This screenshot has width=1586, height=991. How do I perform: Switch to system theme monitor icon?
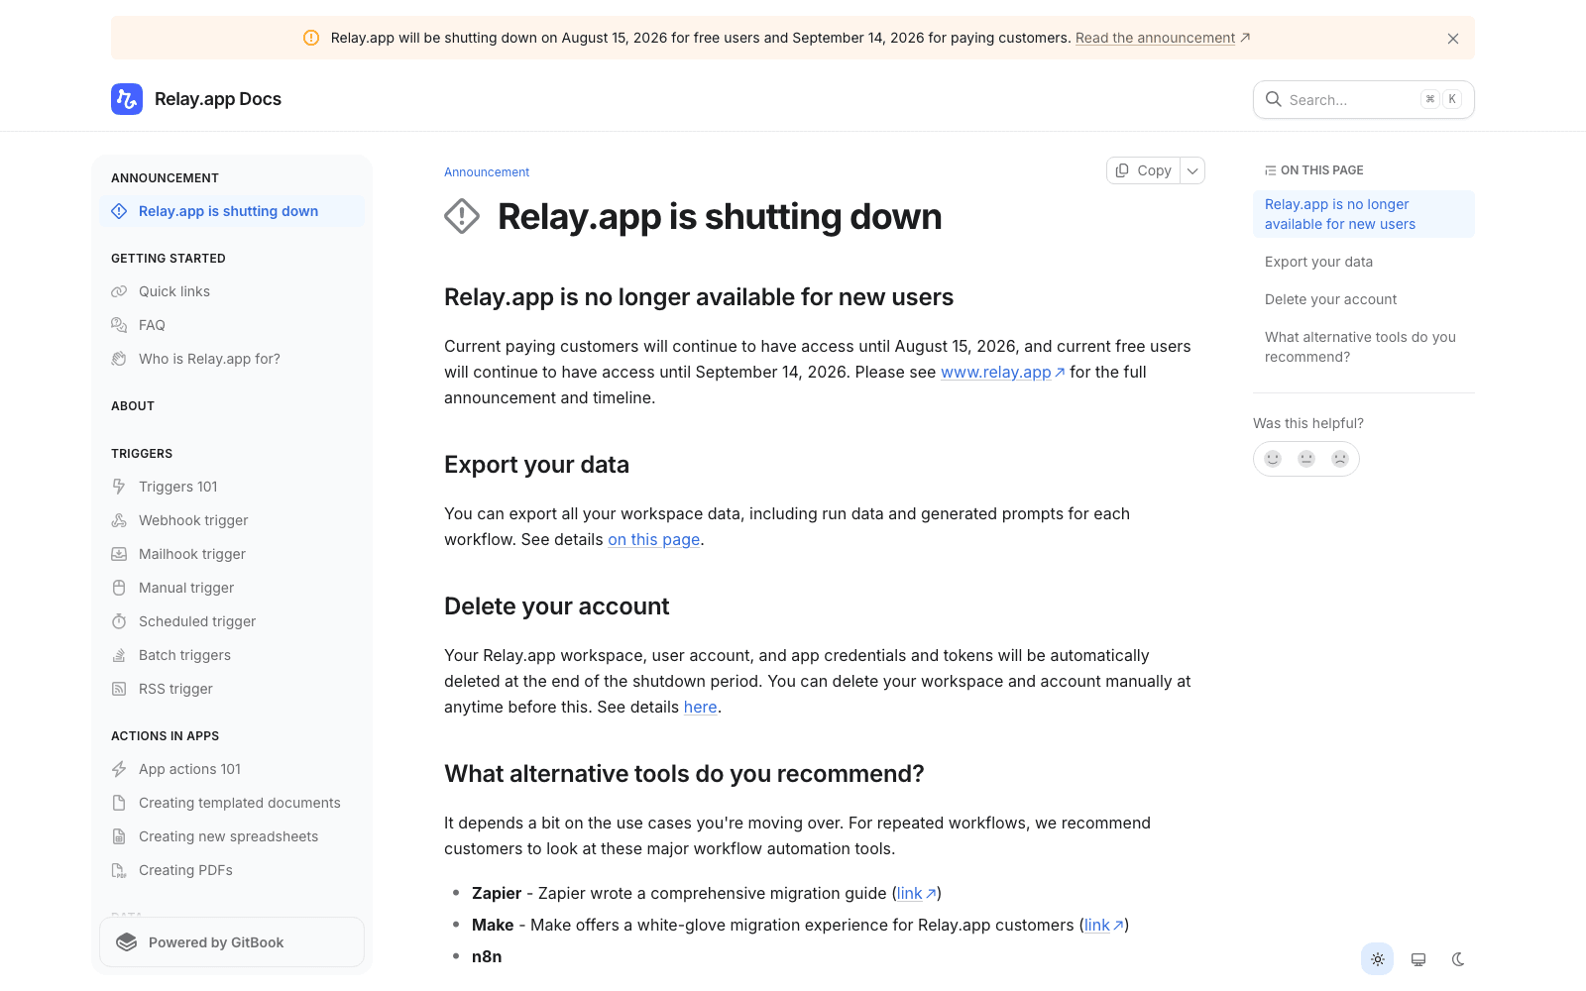tap(1418, 959)
